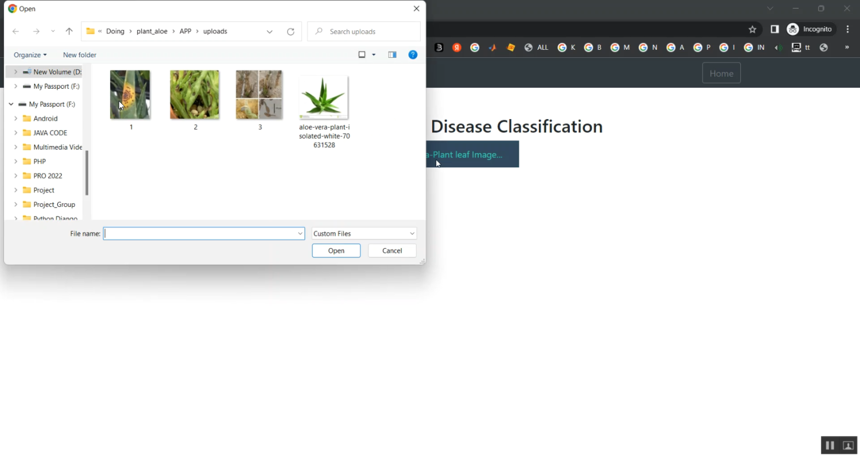Open the Yandex bookmark
860x455 pixels.
point(457,48)
